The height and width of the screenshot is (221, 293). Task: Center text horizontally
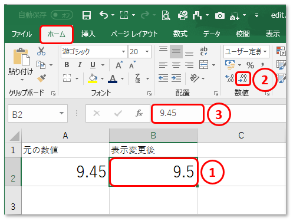(176, 65)
